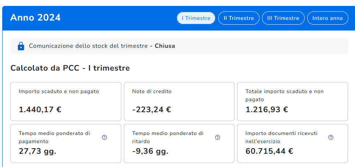This screenshot has width=355, height=167.
Task: Open help for Tempo medio ponderato di ritardo
Action: coord(218,137)
